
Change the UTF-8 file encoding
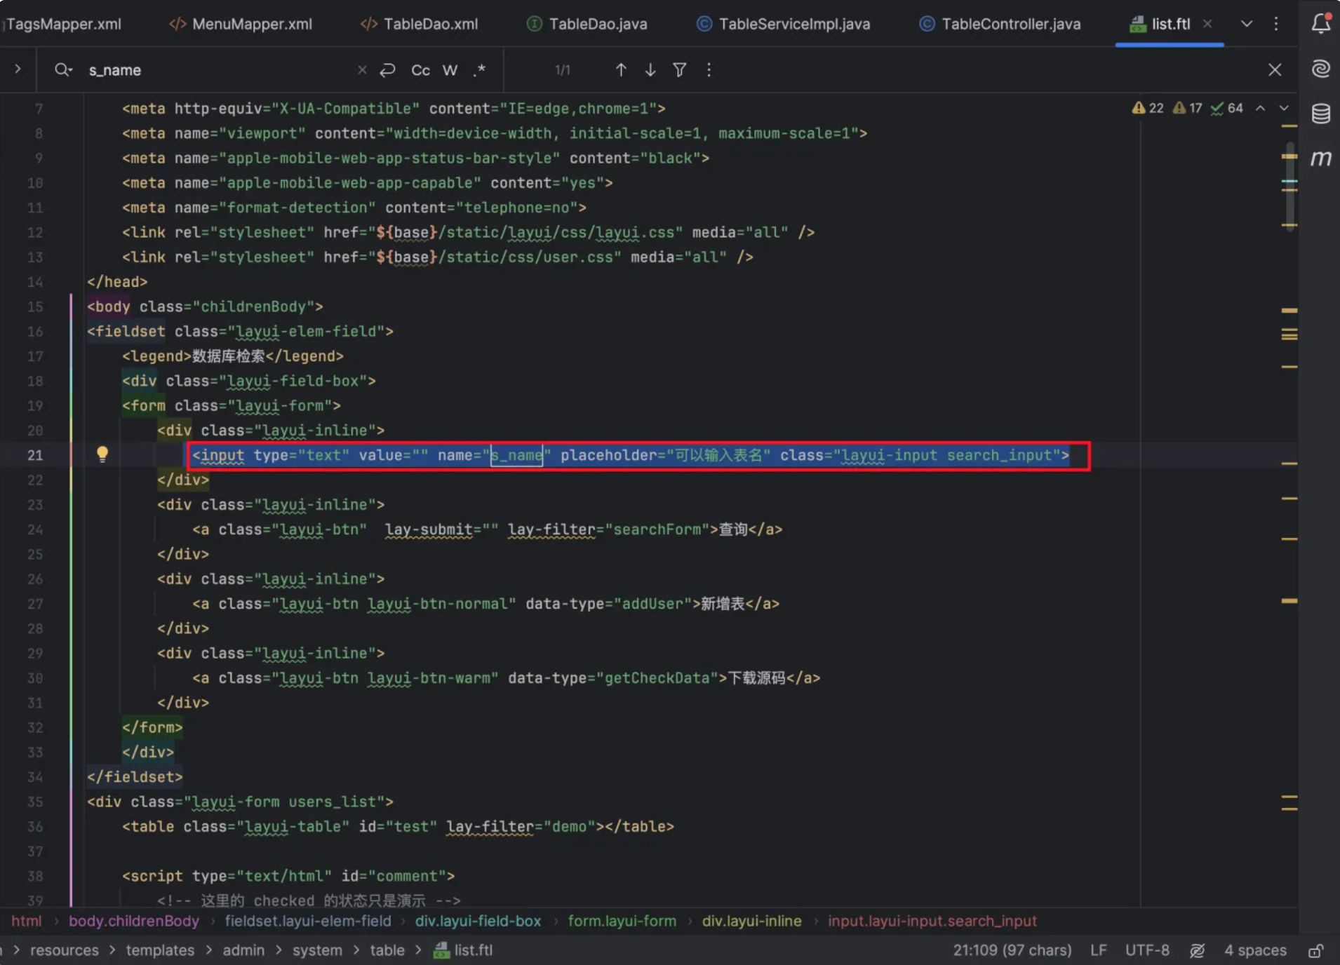pyautogui.click(x=1147, y=950)
